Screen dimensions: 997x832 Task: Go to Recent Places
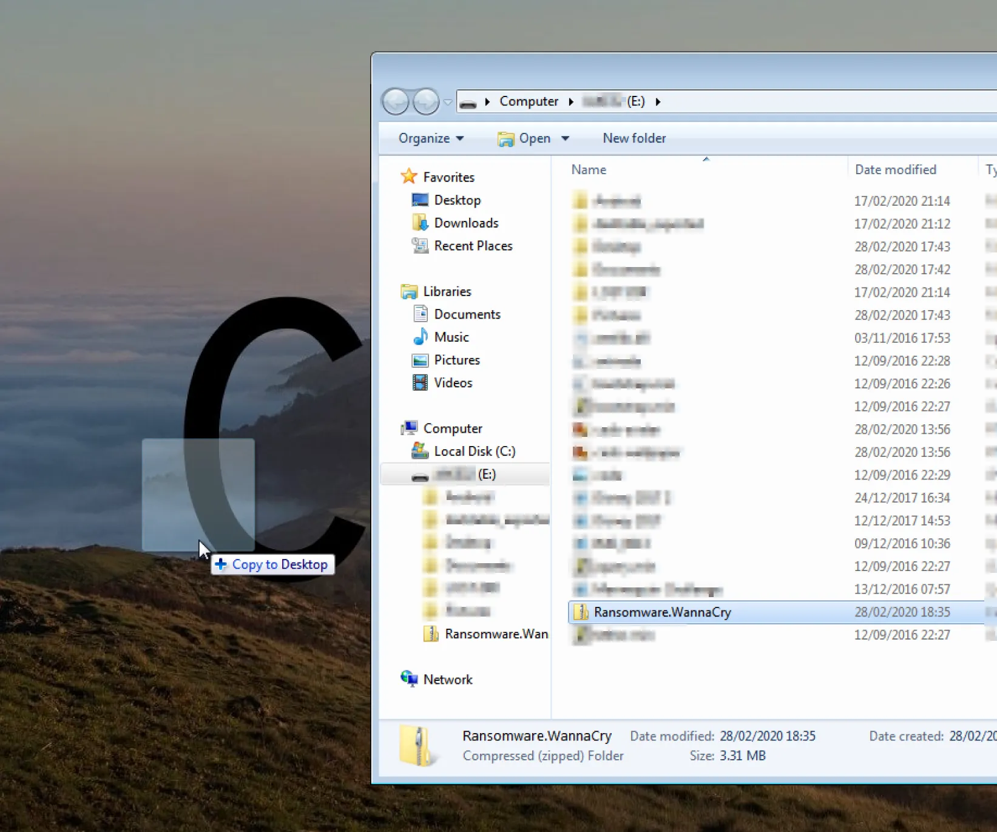tap(473, 246)
